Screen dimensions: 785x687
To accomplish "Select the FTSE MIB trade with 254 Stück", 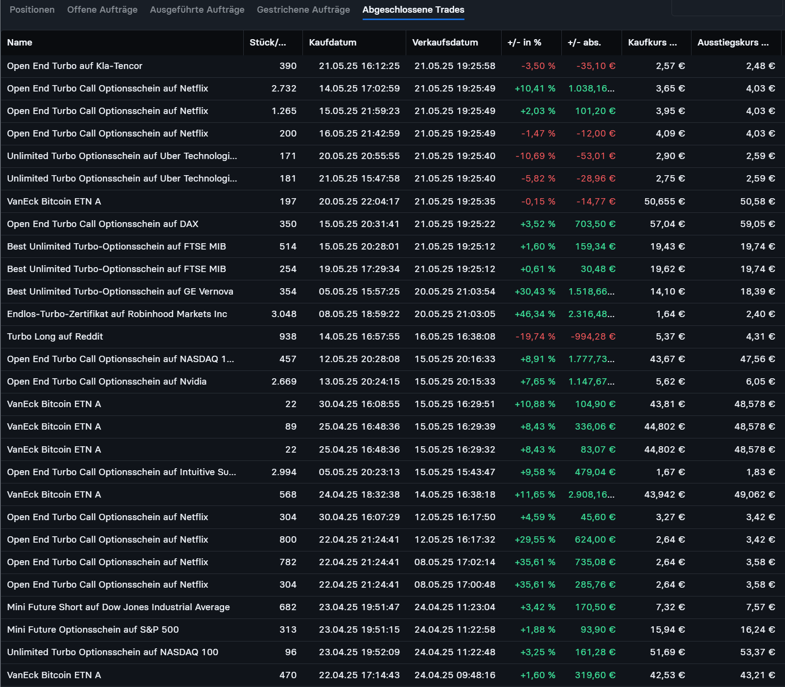I will (x=392, y=269).
